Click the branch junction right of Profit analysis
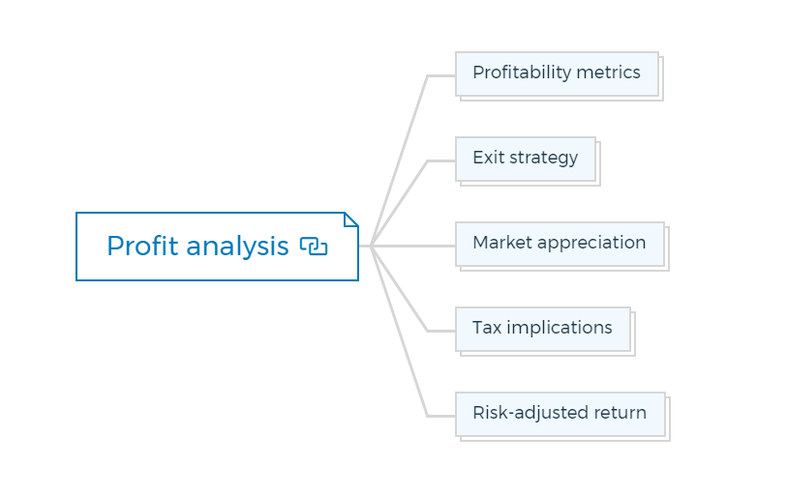The image size is (787, 495). (x=372, y=246)
